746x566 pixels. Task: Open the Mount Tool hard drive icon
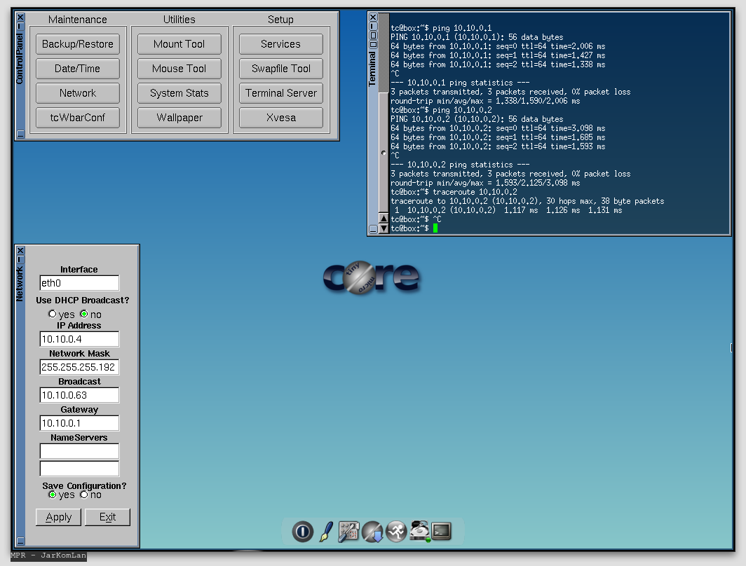pos(419,532)
